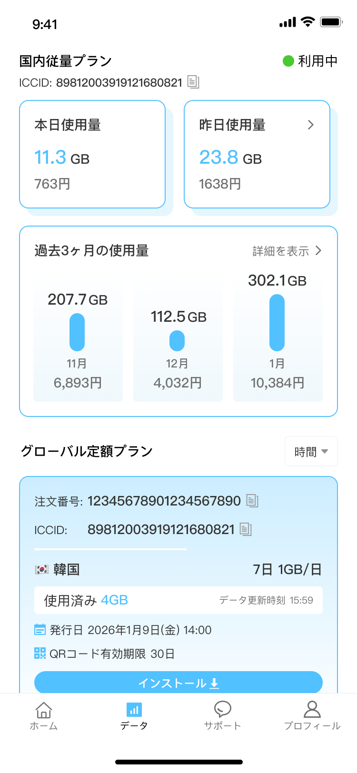Tap the January 302.1GB usage bar

pos(277,323)
